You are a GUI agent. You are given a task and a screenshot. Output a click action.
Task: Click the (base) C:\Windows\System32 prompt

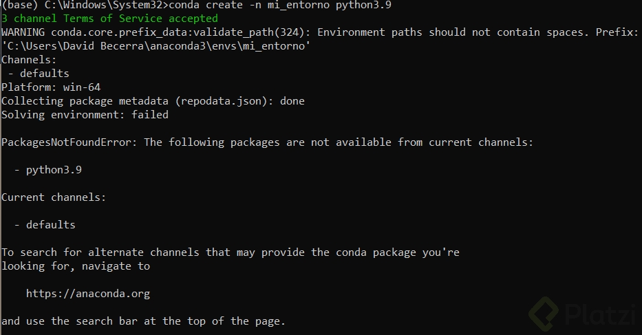click(x=83, y=5)
